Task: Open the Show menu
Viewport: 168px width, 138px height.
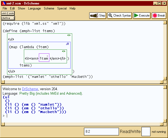Action: pyautogui.click(x=22, y=8)
